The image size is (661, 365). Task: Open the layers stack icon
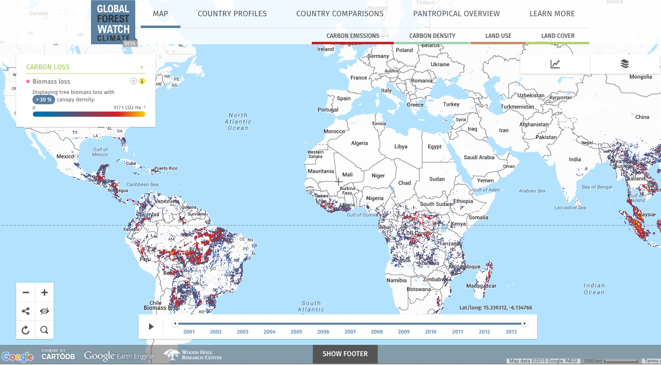point(625,64)
